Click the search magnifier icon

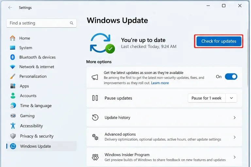[x=72, y=23]
